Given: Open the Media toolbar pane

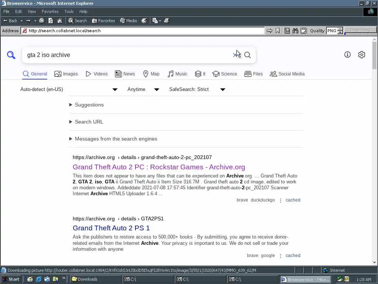Looking at the screenshot, I should click(128, 21).
